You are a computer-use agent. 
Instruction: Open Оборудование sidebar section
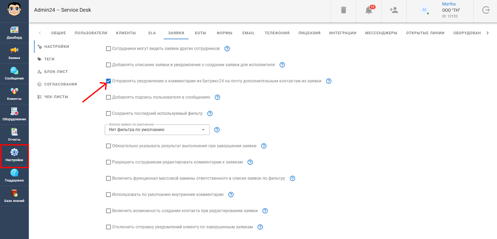[x=14, y=114]
